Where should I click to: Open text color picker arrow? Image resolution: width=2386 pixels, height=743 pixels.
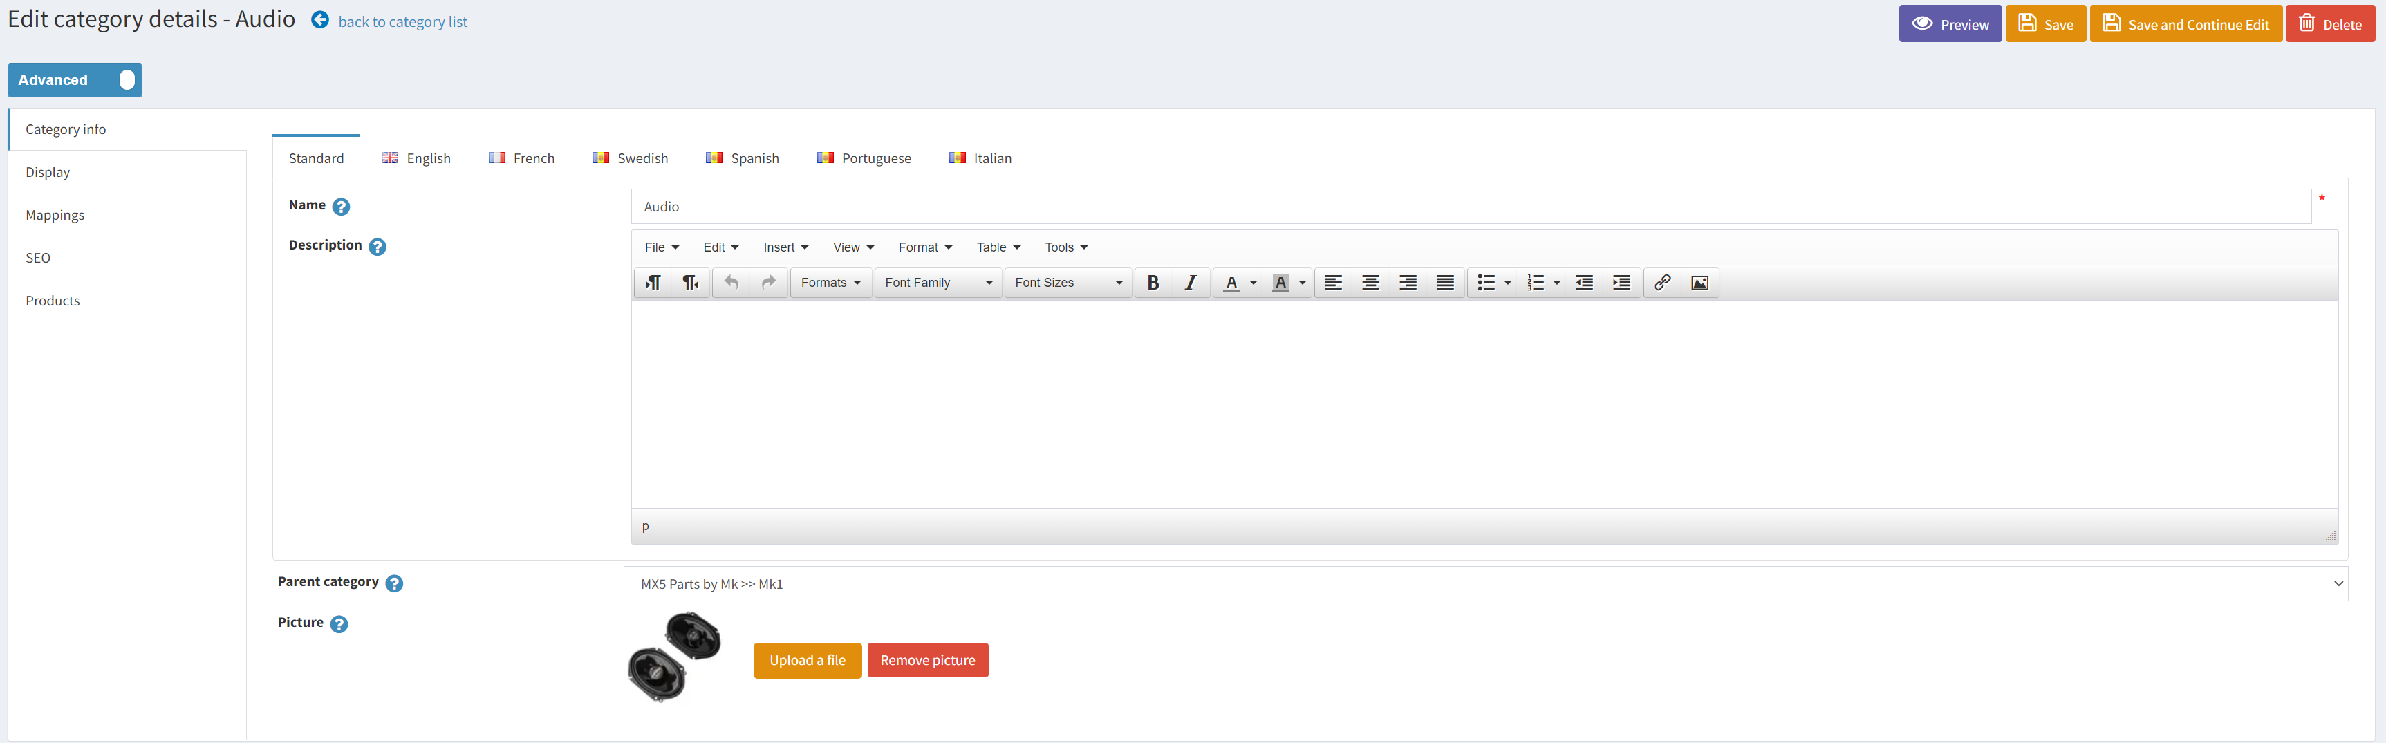[x=1253, y=283]
